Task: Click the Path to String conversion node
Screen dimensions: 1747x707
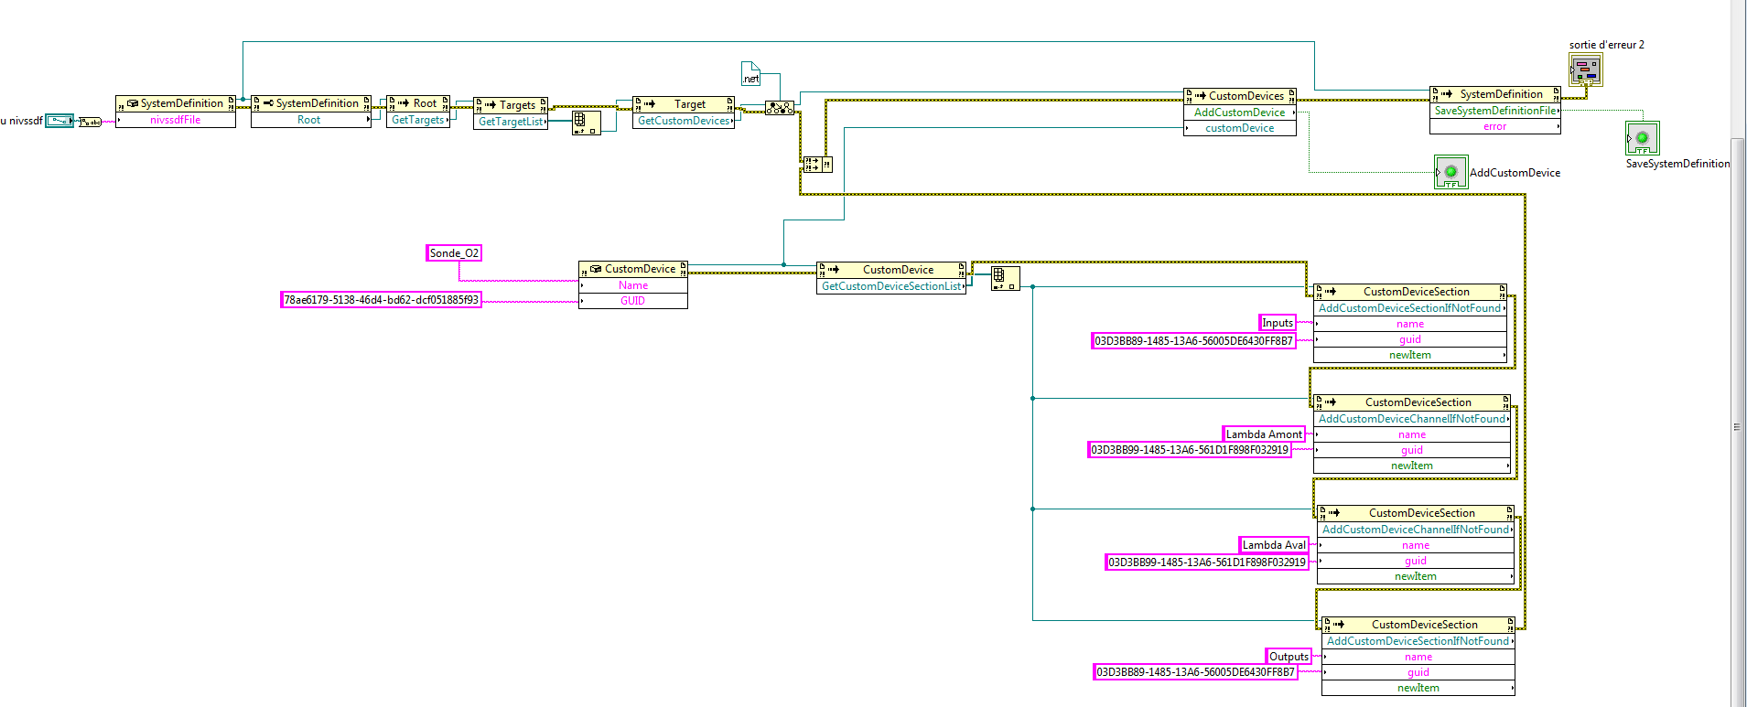Action: tap(90, 122)
